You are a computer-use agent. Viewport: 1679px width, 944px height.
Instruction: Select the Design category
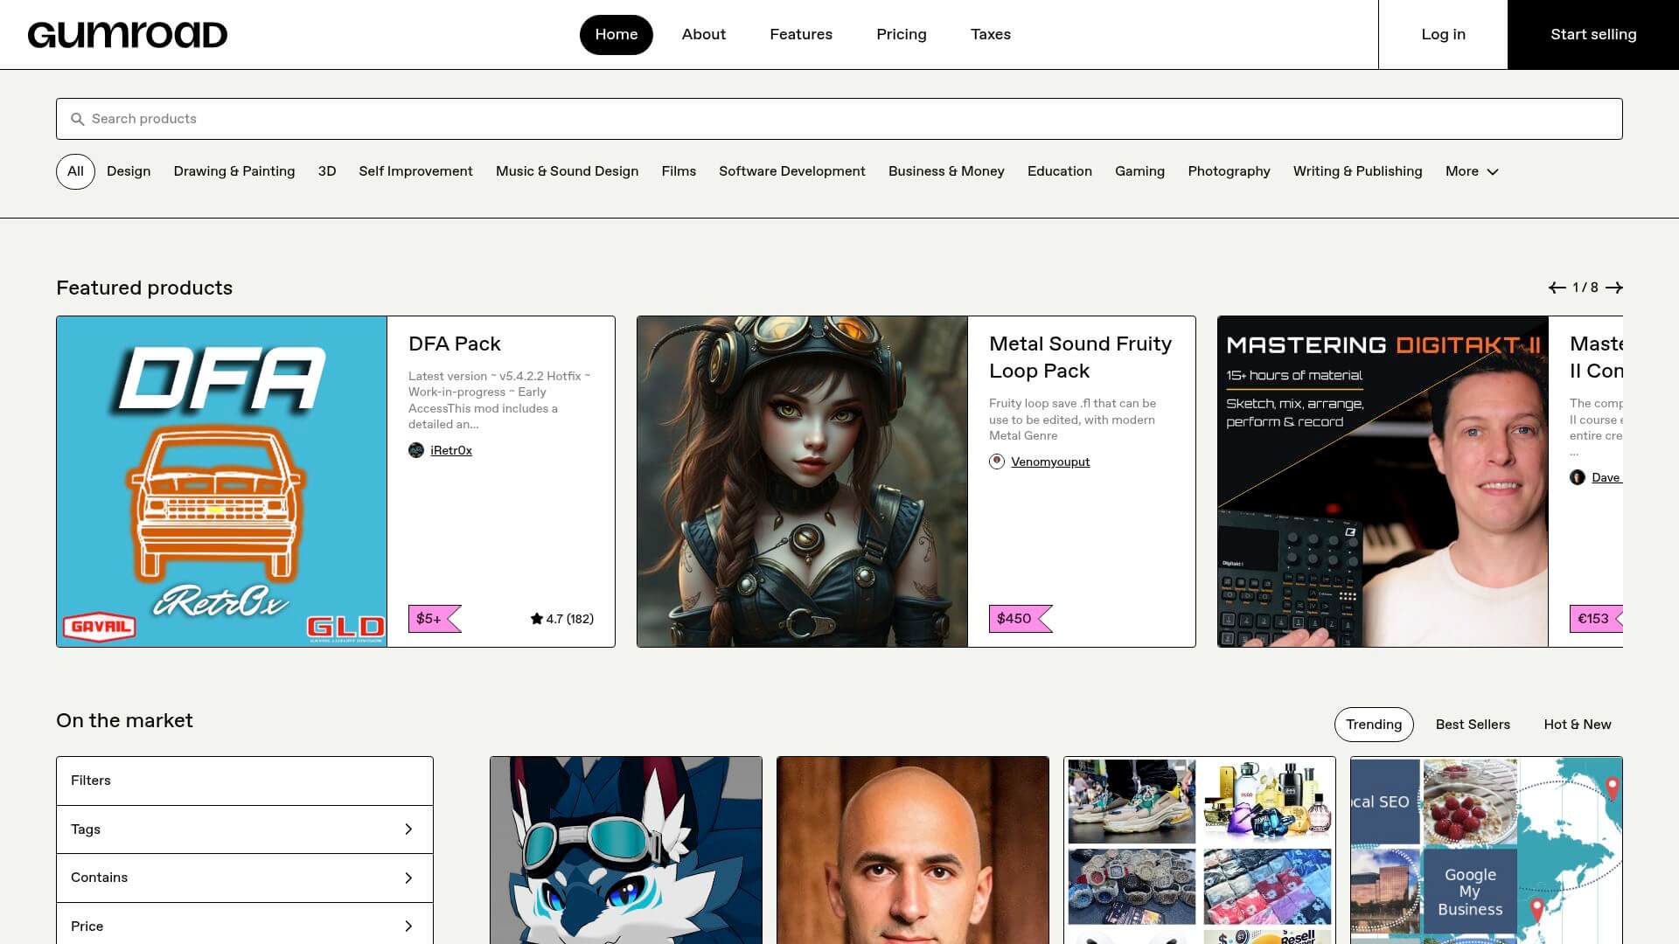click(x=129, y=171)
